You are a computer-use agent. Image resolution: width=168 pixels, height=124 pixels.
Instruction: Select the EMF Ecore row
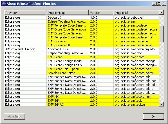point(82,57)
